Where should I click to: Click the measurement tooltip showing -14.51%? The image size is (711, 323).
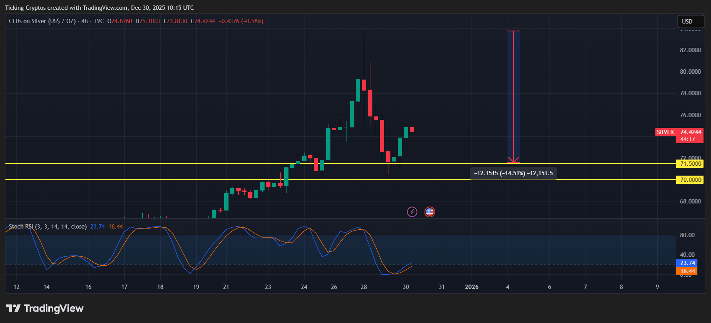click(x=513, y=173)
